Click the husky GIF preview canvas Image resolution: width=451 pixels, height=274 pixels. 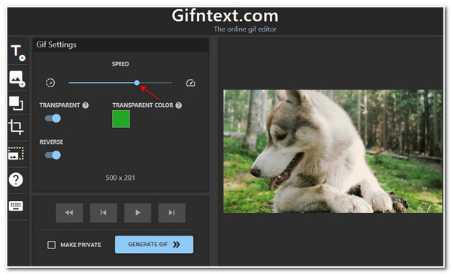point(333,151)
